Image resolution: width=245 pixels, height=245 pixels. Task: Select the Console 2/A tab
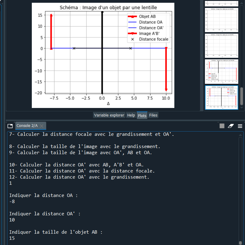27,126
